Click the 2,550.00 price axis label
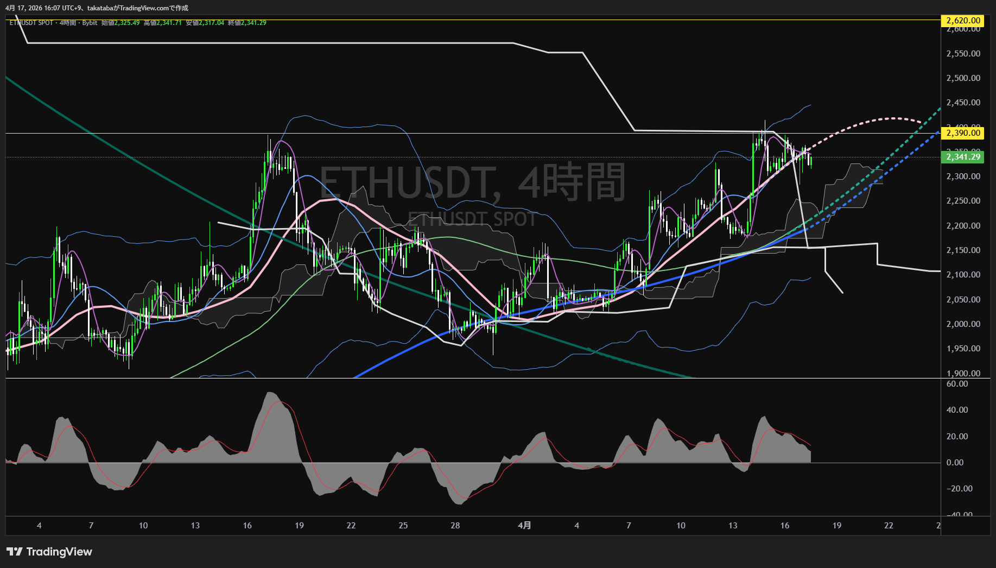Viewport: 996px width, 568px height. 963,53
